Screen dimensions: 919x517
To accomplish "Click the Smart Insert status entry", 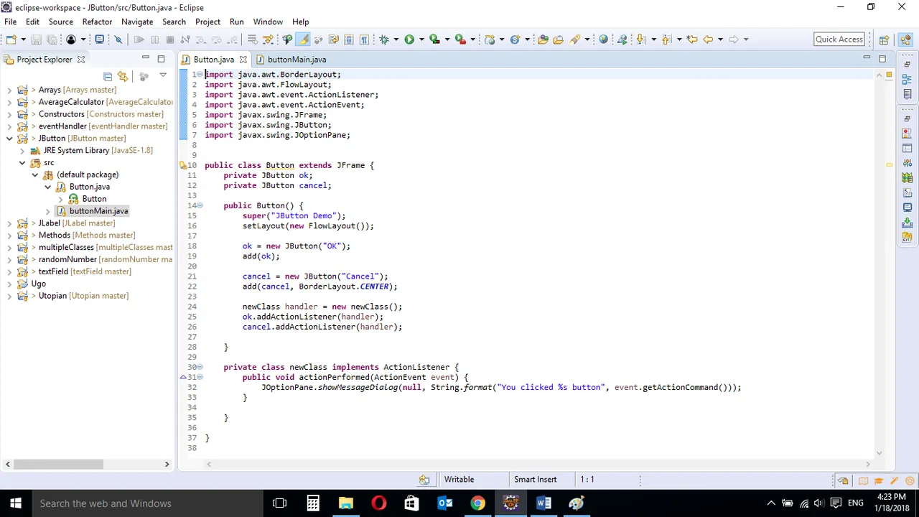I will click(535, 479).
